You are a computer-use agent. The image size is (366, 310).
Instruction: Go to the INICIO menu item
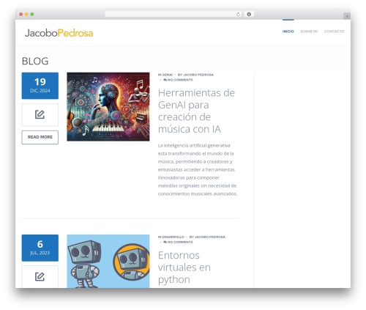pos(288,32)
